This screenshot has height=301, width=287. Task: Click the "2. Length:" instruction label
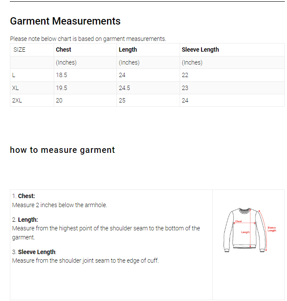(x=25, y=220)
